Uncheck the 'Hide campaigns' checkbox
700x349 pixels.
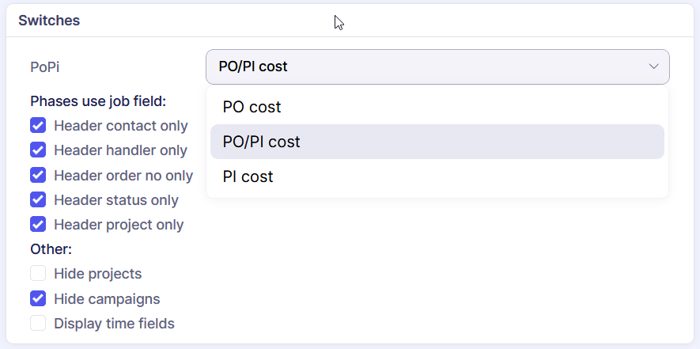pyautogui.click(x=38, y=298)
